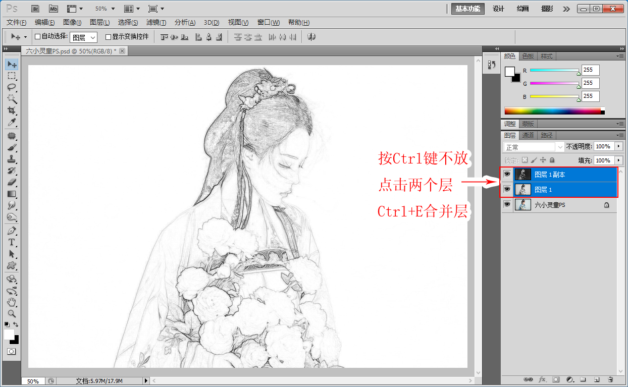Open the 图像(I) menu
This screenshot has height=387, width=628.
pyautogui.click(x=72, y=23)
